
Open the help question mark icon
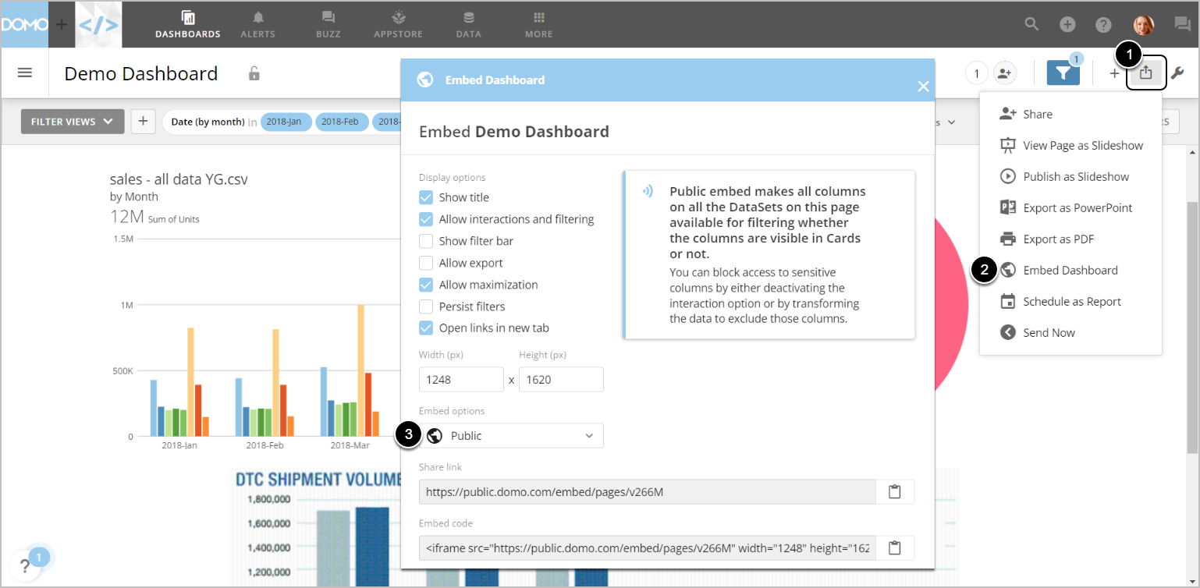pyautogui.click(x=1103, y=25)
